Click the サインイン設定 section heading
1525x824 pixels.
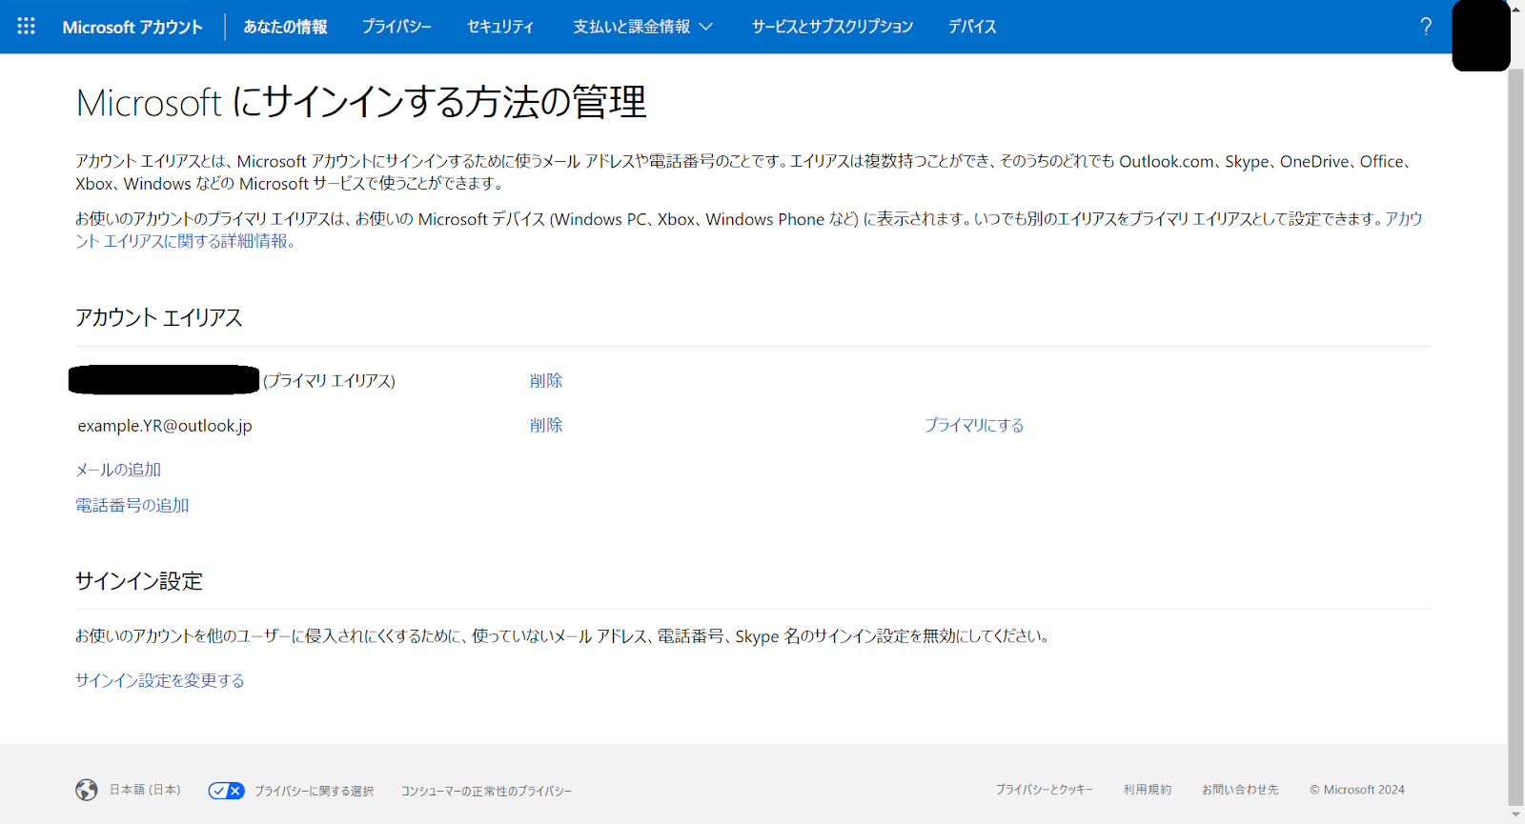click(x=139, y=581)
